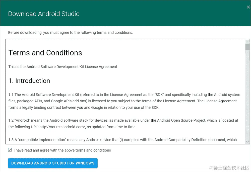Viewport: 251px width, 172px height.
Task: Click the '1. Introduction' section heading
Action: 29,81
